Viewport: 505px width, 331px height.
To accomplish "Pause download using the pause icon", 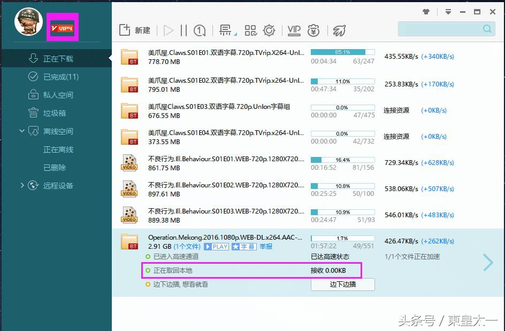I will coord(183,30).
